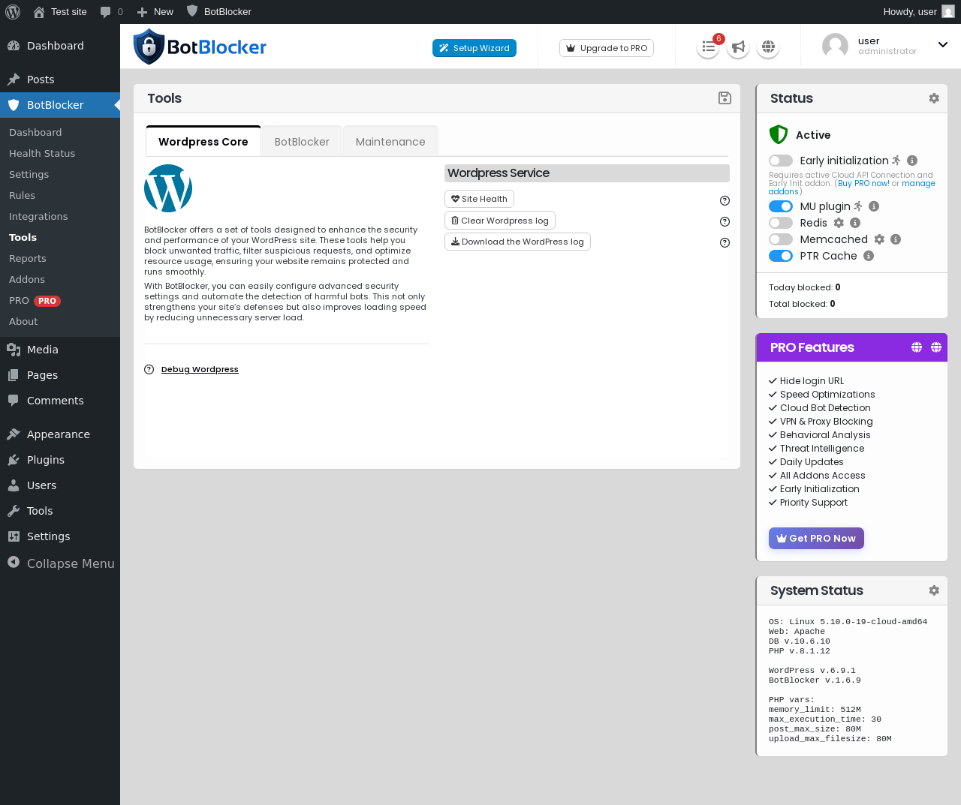
Task: Click the user avatar in the header
Action: pyautogui.click(x=835, y=46)
